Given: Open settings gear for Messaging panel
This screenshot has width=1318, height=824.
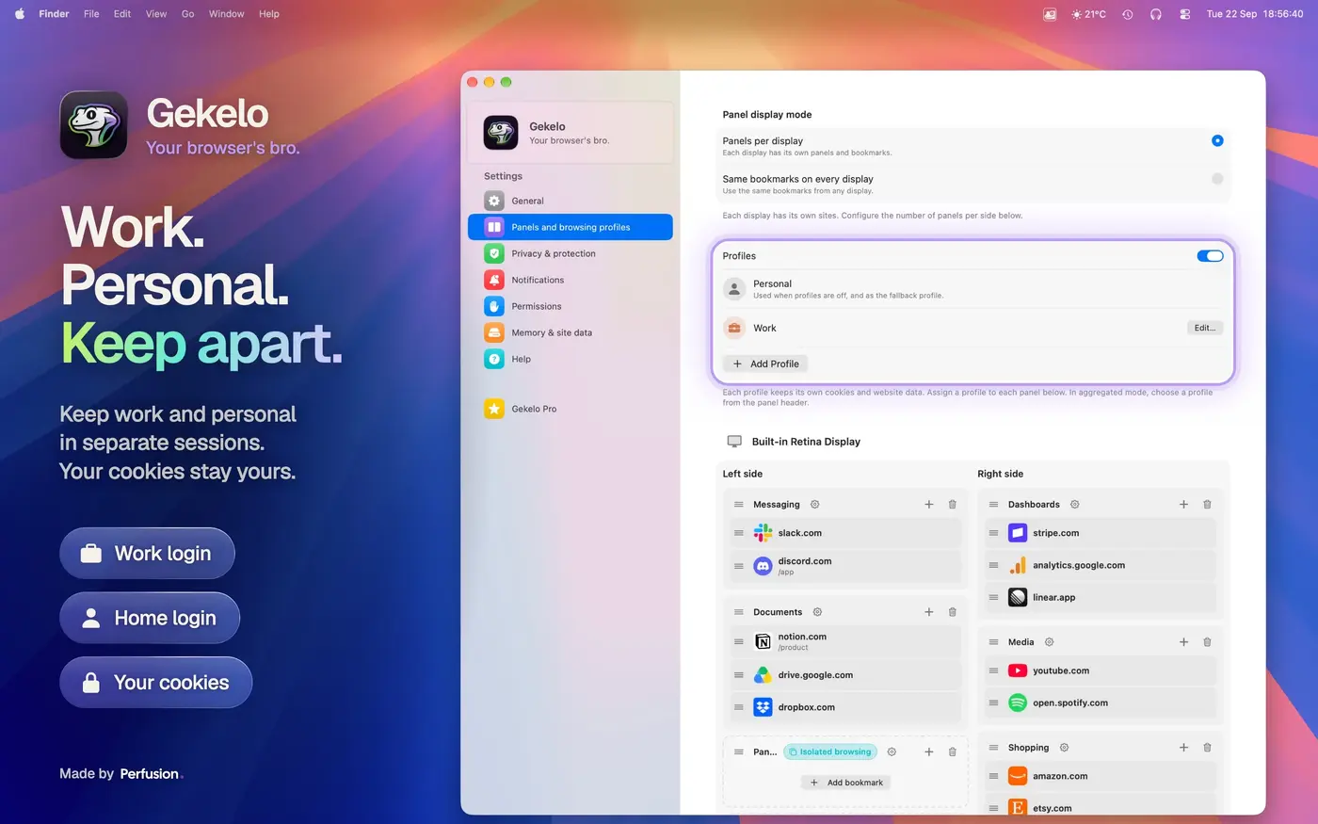Looking at the screenshot, I should coord(815,505).
